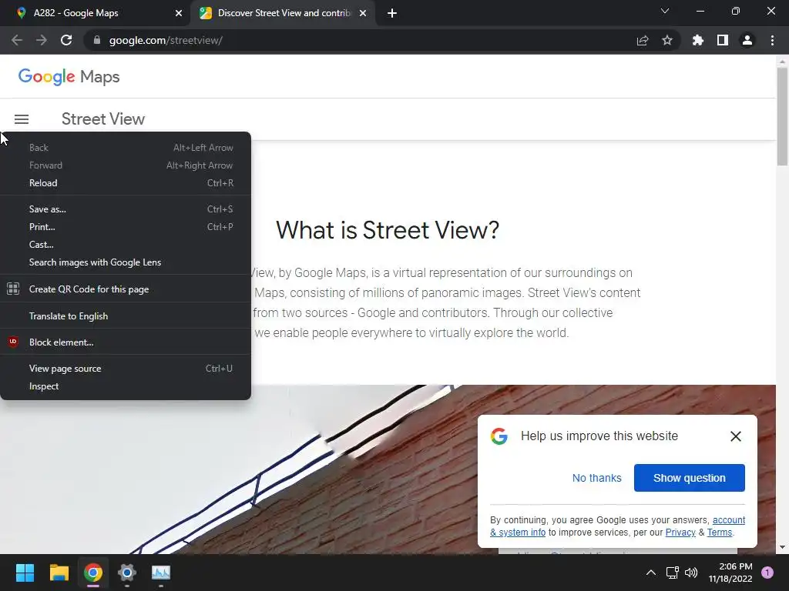This screenshot has height=591, width=789.
Task: Click browser forward arrow
Action: click(42, 40)
